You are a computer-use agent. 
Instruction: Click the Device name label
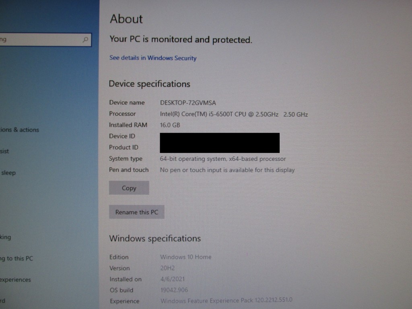click(127, 103)
